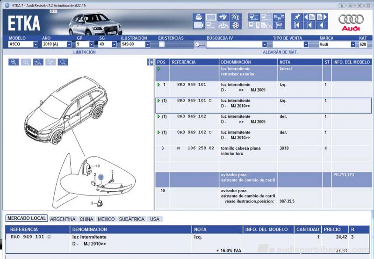
Task: Zoom in on the illustration
Action: coord(14,62)
